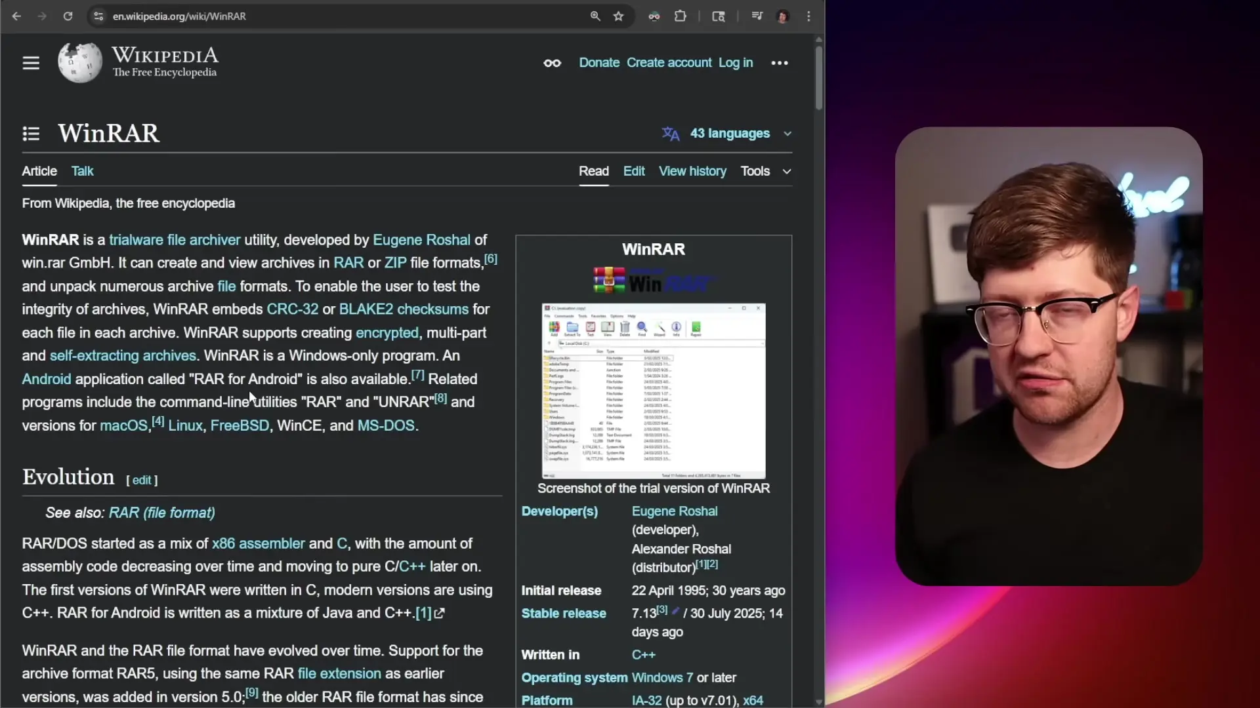Open the incognito-style glasses extension icon
This screenshot has height=708, width=1260.
[x=654, y=16]
